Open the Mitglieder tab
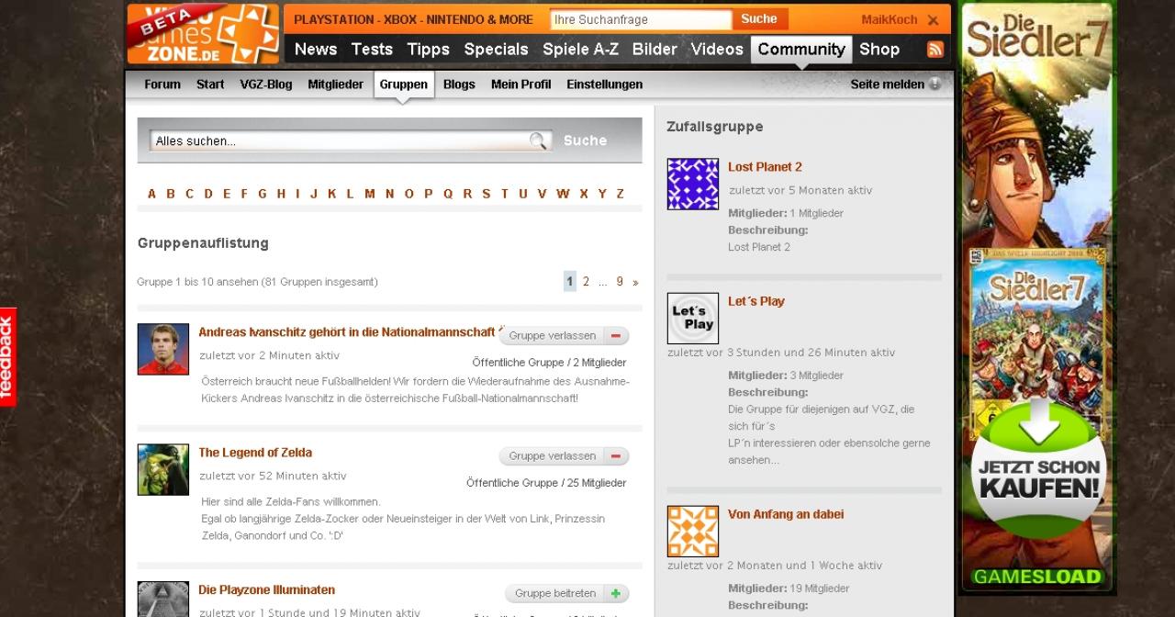Screen dimensions: 1175x617 (335, 84)
